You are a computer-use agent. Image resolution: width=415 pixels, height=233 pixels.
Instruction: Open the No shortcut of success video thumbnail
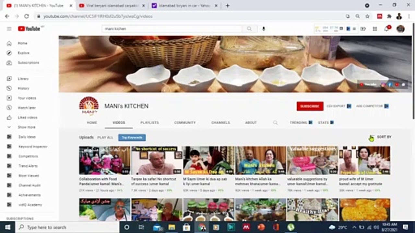157,161
